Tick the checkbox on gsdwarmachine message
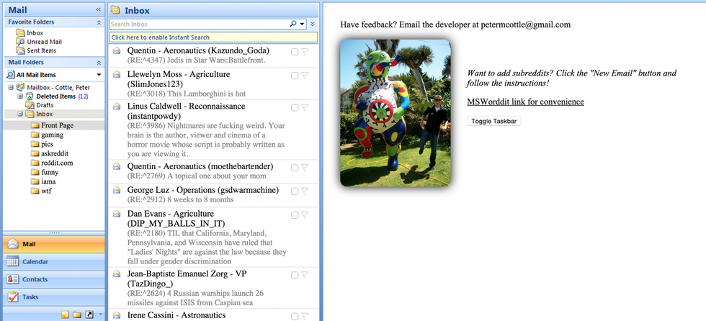 295,191
